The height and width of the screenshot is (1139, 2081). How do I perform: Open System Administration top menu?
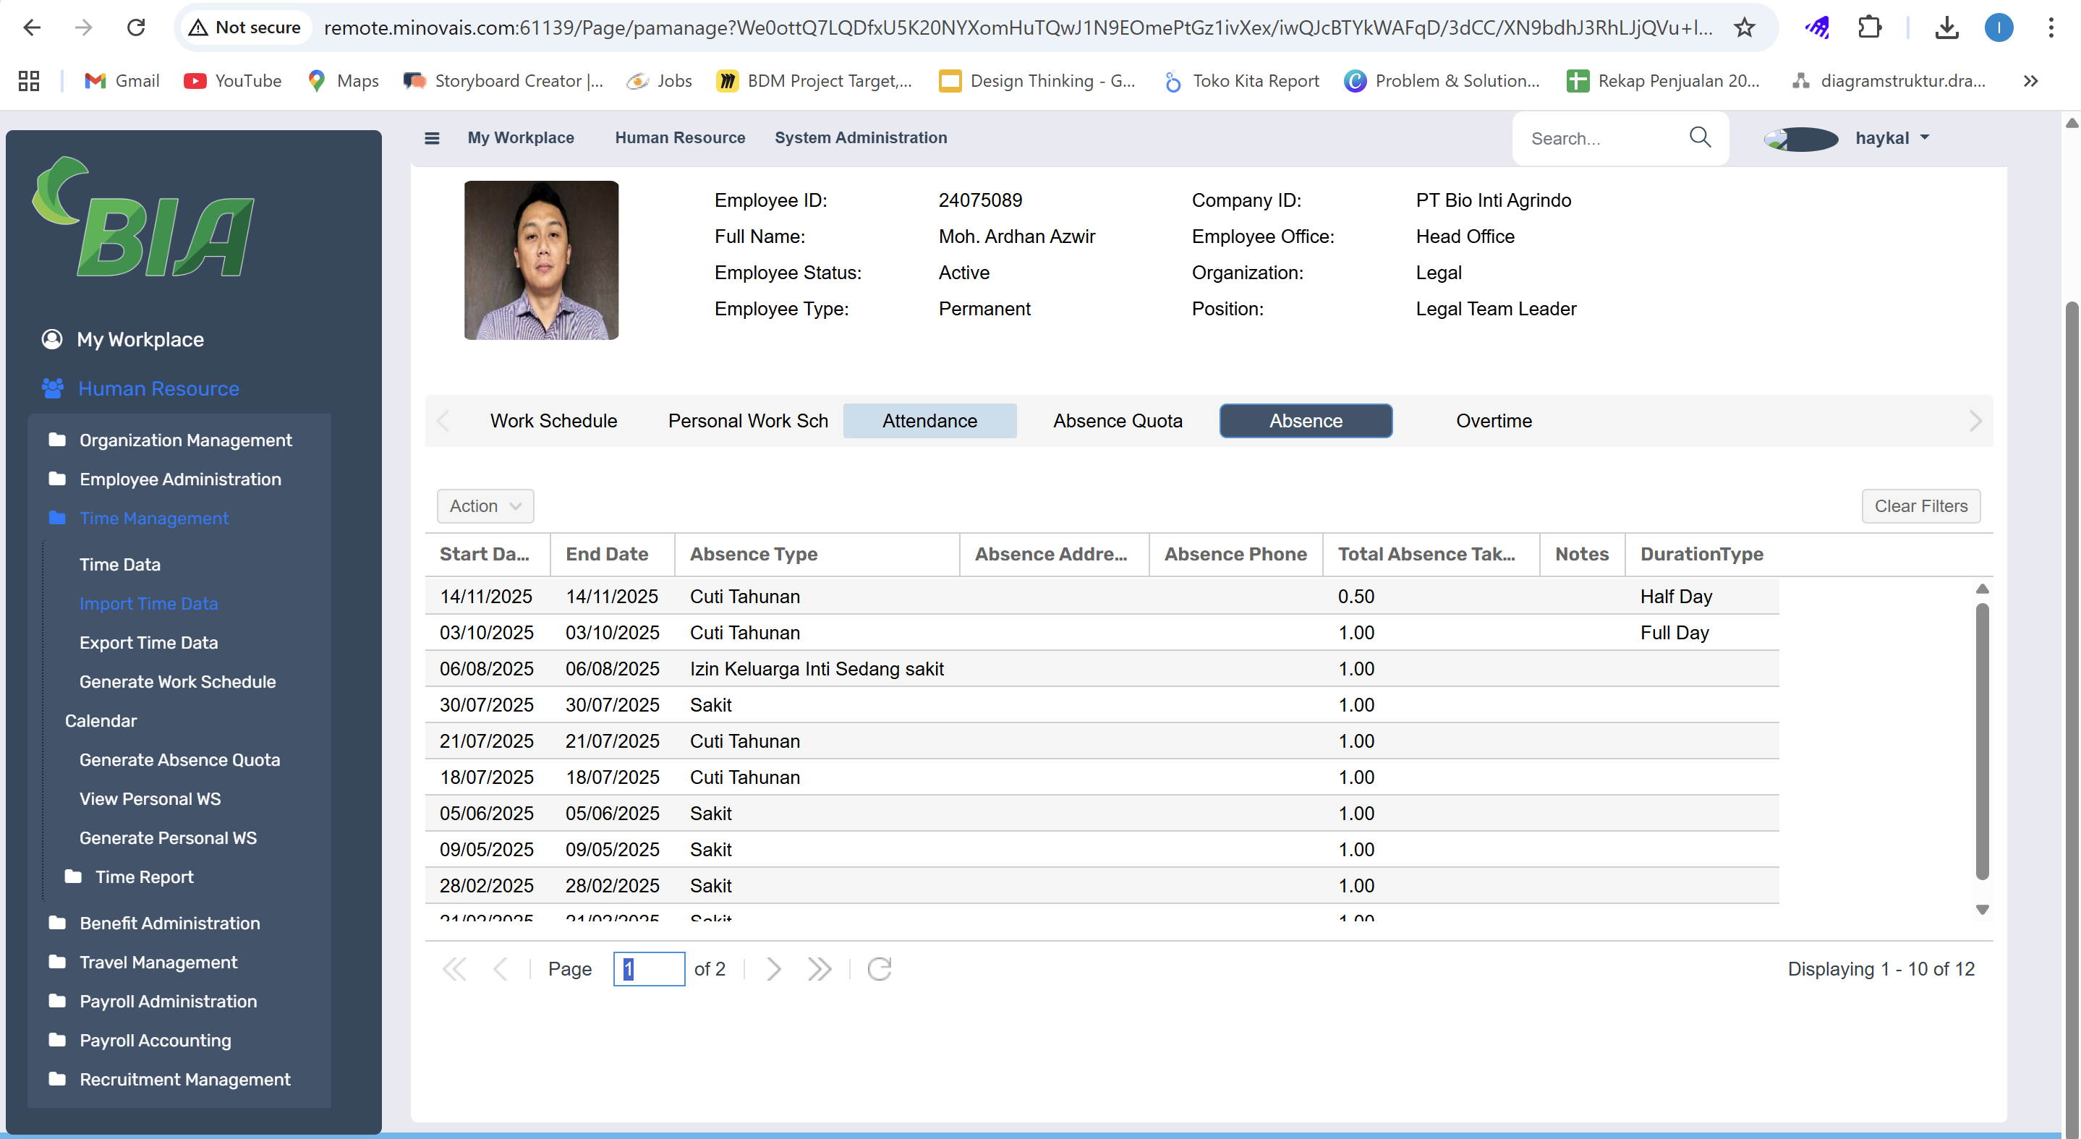(860, 137)
